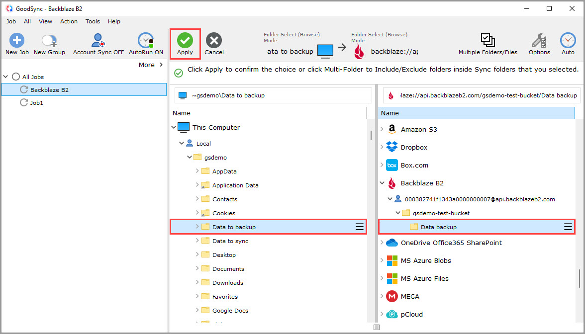Open the Tools menu
585x334 pixels.
click(93, 21)
